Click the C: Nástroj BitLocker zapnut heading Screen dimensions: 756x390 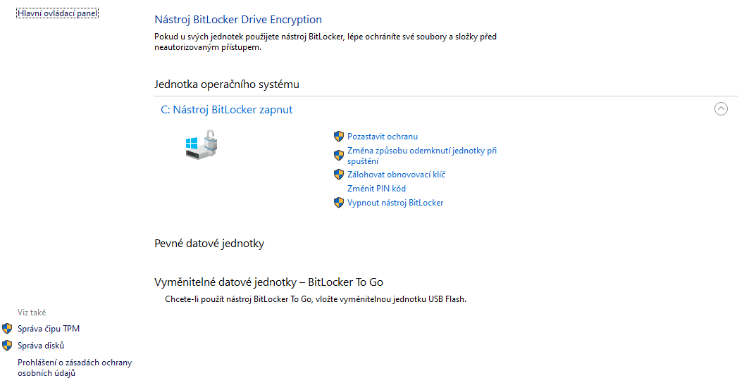tap(227, 110)
